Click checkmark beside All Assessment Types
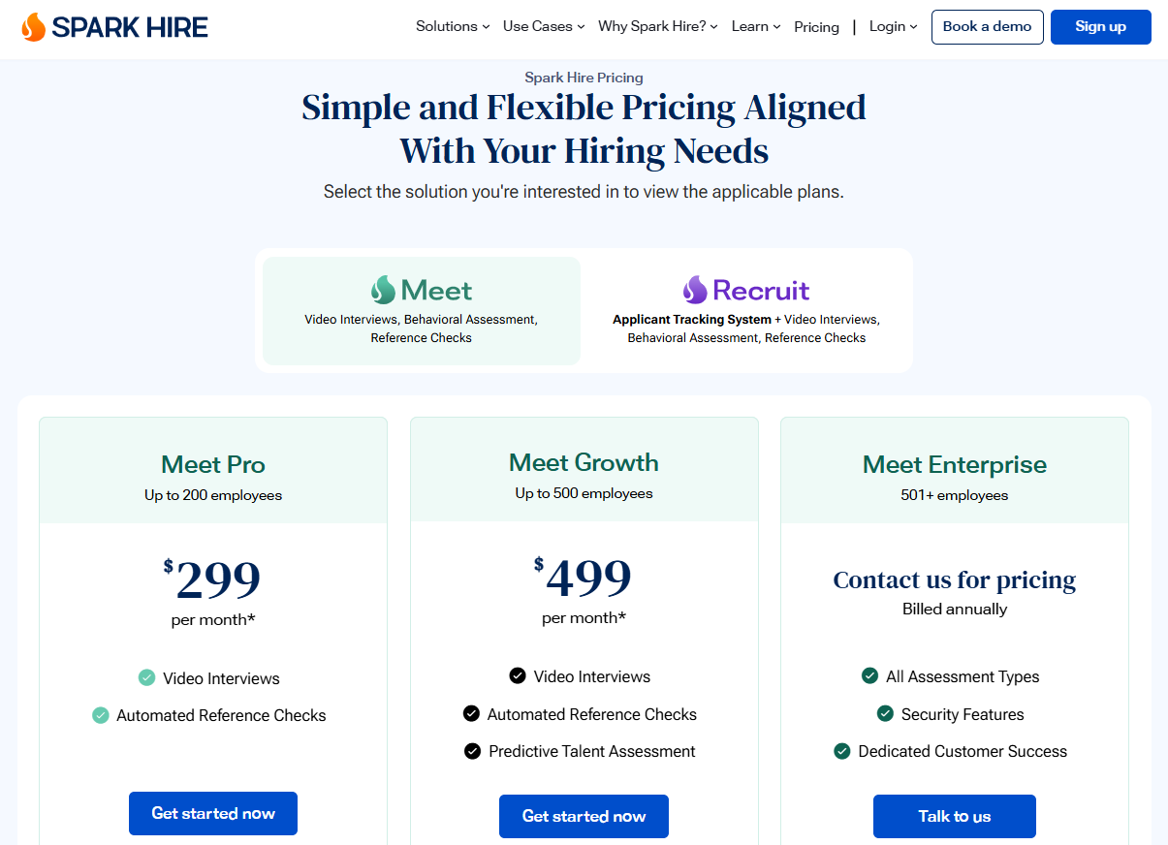 click(x=869, y=676)
